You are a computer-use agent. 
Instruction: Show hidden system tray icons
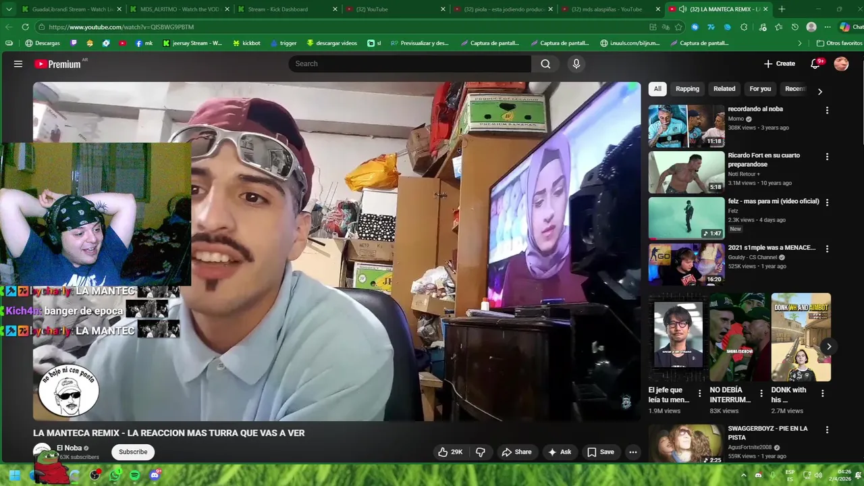pyautogui.click(x=745, y=475)
